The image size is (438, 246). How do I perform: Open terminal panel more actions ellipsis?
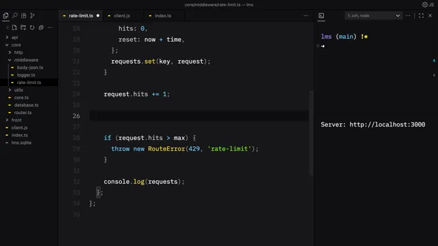[x=408, y=16]
